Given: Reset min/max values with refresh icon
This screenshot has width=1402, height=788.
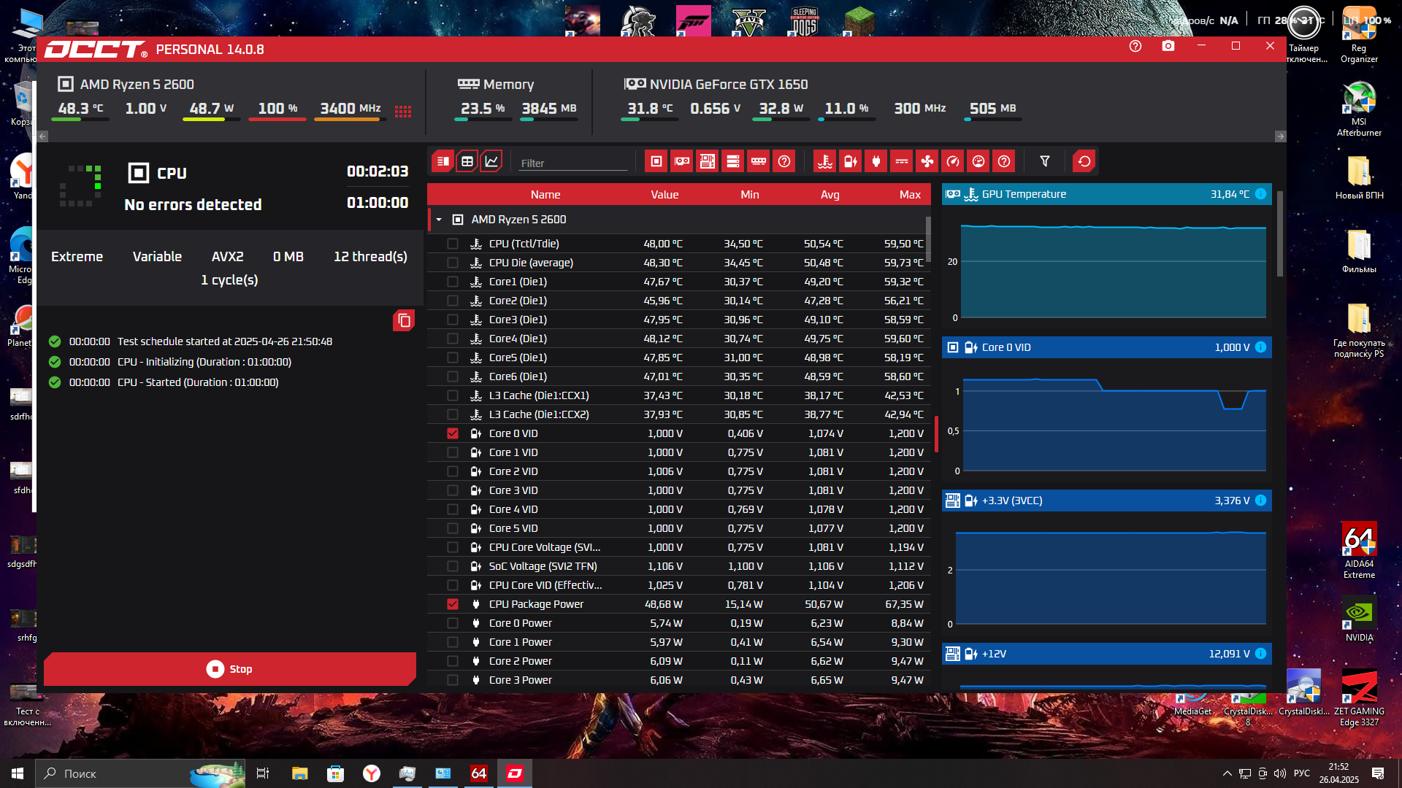Looking at the screenshot, I should point(1084,161).
